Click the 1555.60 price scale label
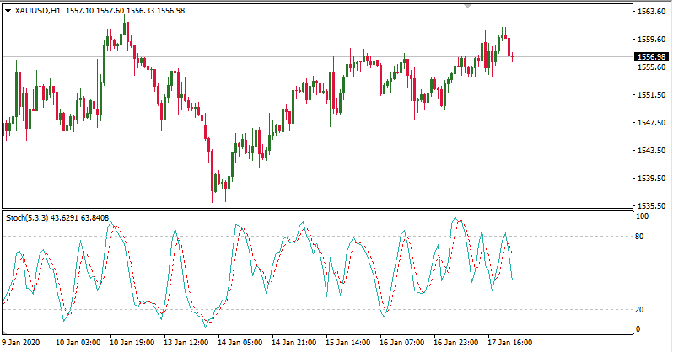 pos(651,67)
